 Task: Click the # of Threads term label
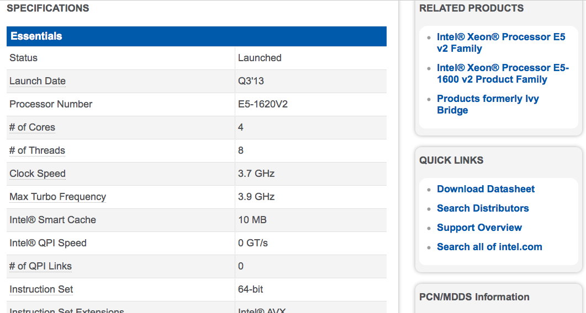(x=37, y=150)
